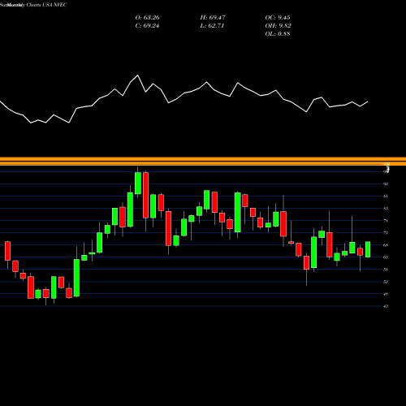Click the close value 'C: 69.24'
This screenshot has width=406, height=406.
pos(147,26)
